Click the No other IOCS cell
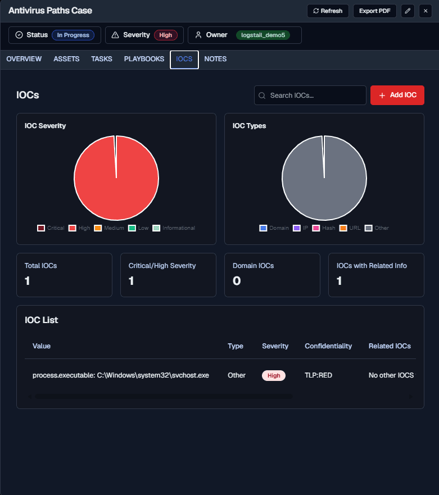The height and width of the screenshot is (495, 439). coord(392,375)
